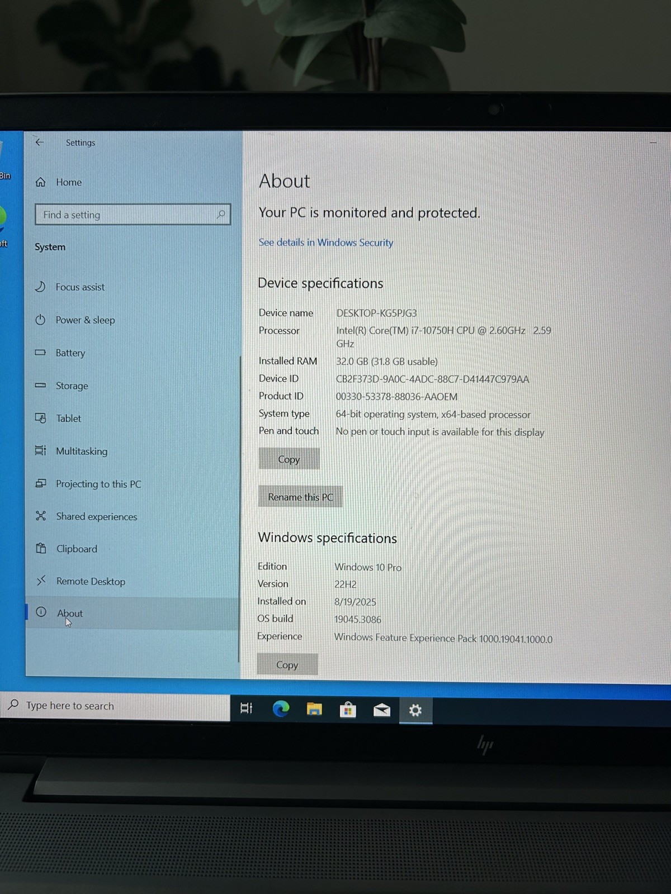Copy the Windows specifications
671x894 pixels.
tap(287, 665)
